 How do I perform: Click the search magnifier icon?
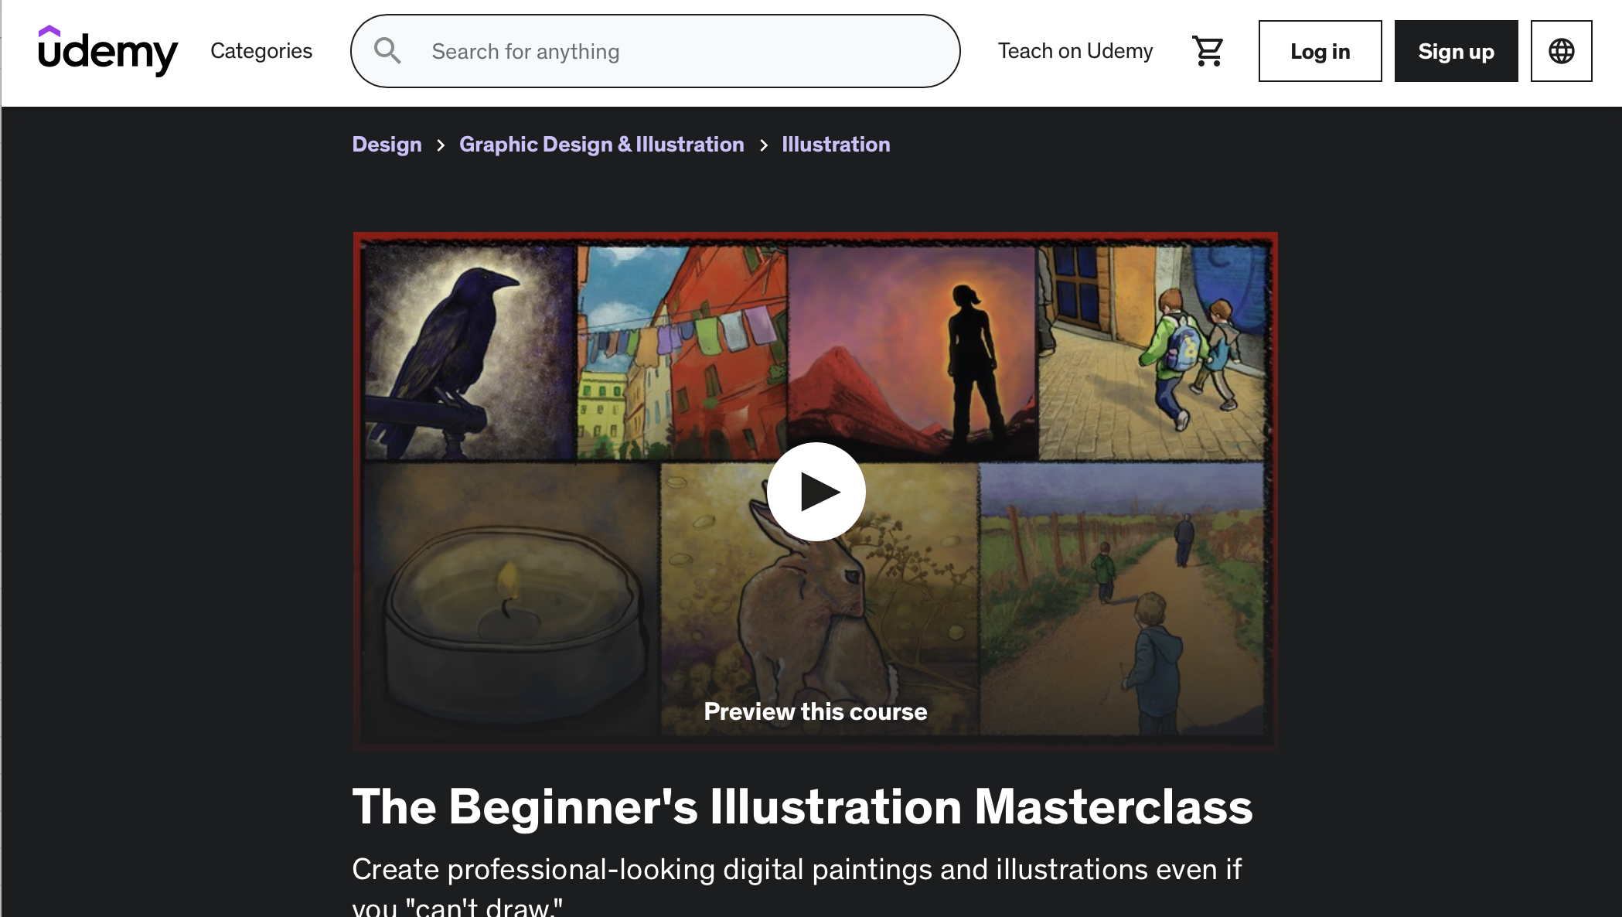click(387, 51)
